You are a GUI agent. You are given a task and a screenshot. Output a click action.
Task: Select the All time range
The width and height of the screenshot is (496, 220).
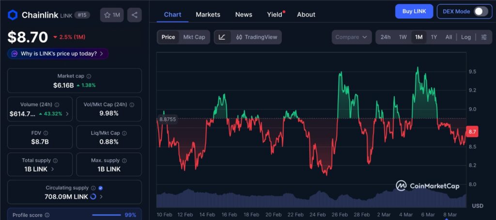point(449,37)
